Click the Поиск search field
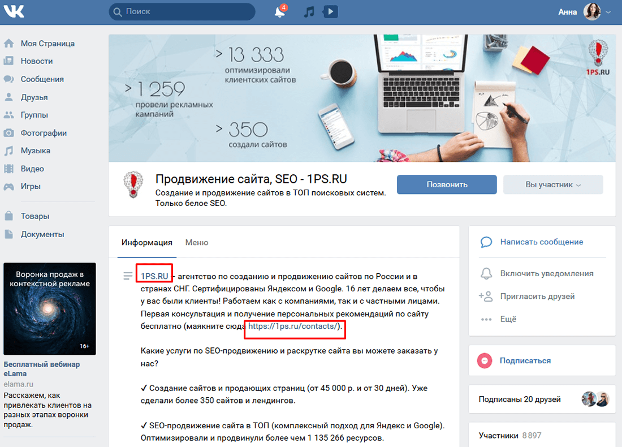This screenshot has height=447, width=622. (182, 11)
